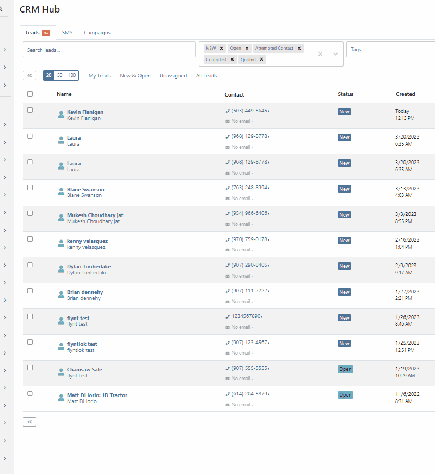Open the Mukesh Choudhary jat lead
435x474 pixels.
tap(95, 215)
